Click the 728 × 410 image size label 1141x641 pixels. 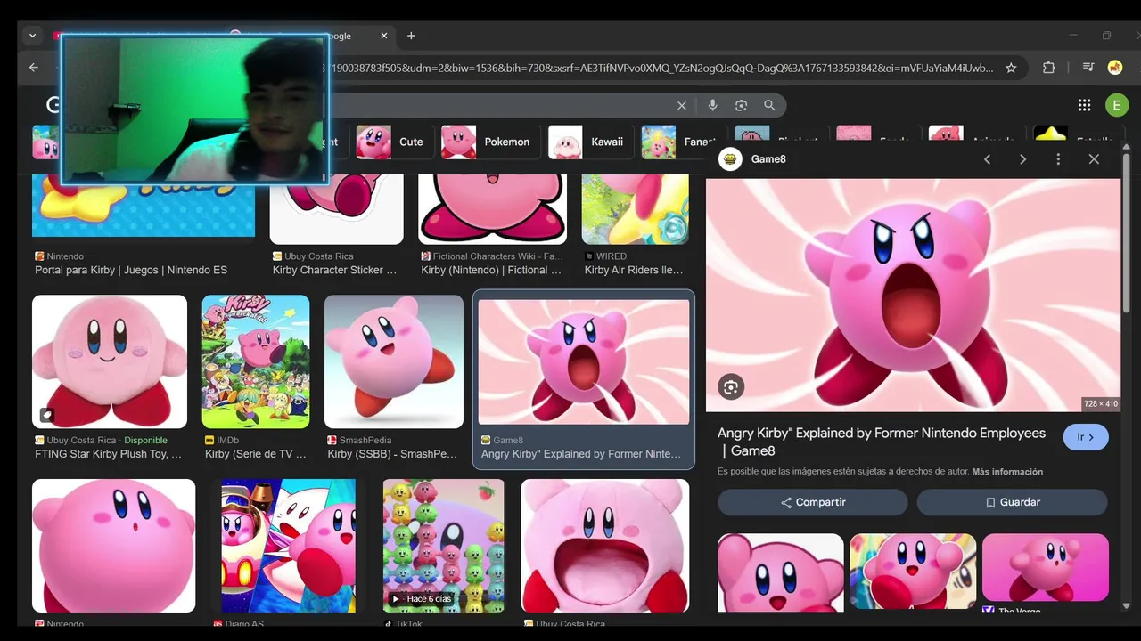pyautogui.click(x=1101, y=404)
